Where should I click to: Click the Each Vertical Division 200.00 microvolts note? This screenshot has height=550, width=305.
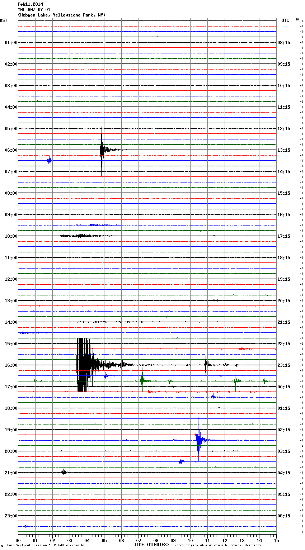pos(46,545)
